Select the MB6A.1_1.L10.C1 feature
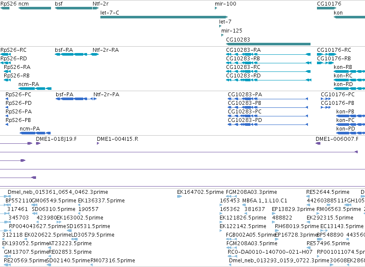The width and height of the screenshot is (365, 267). click(x=265, y=201)
